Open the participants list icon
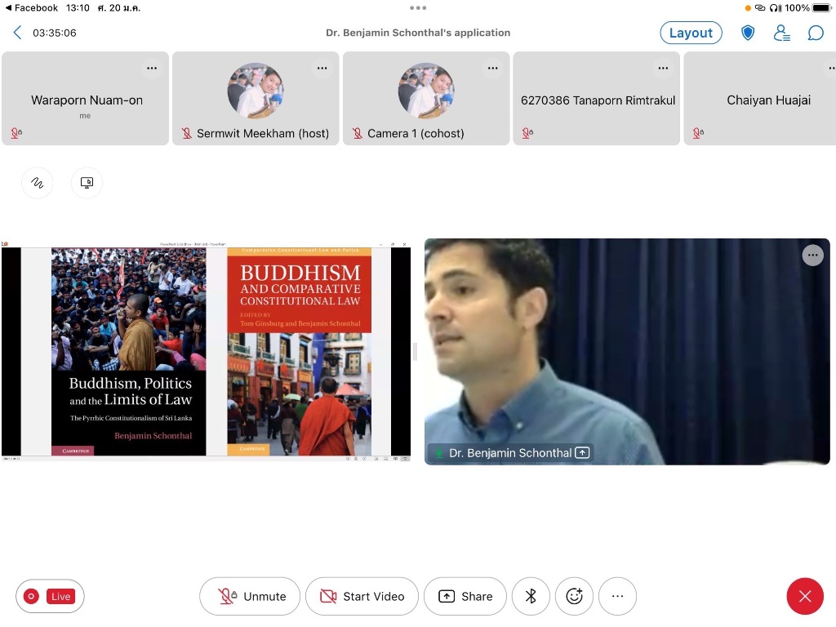836x627 pixels. [781, 33]
